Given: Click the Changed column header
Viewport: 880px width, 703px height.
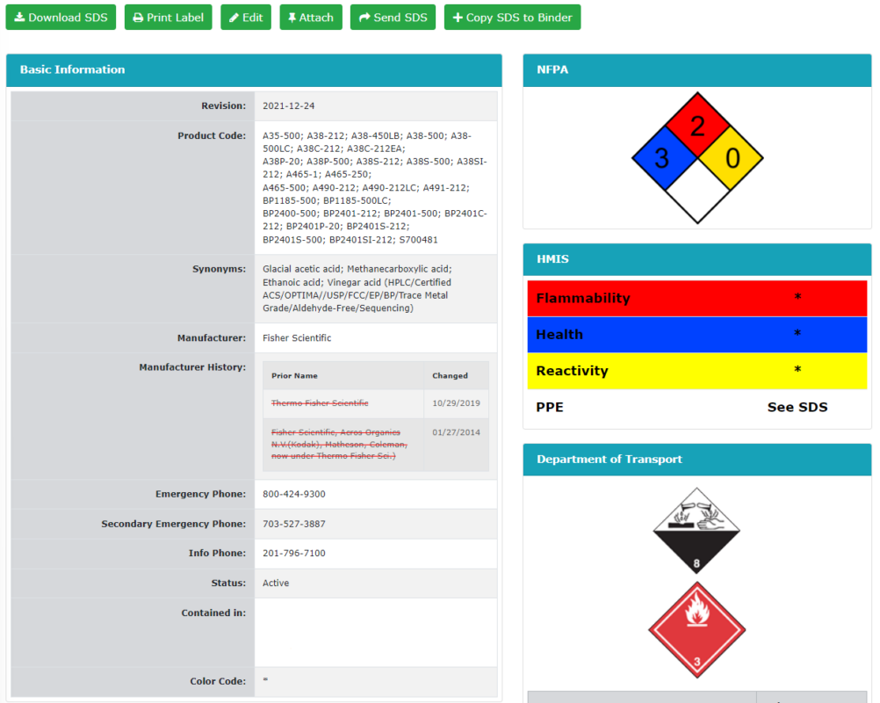Looking at the screenshot, I should click(x=451, y=375).
